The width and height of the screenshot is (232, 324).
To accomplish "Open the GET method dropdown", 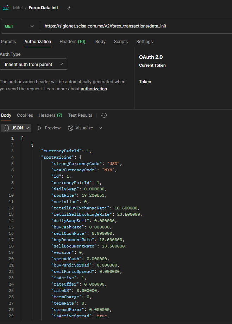I will [x=20, y=26].
